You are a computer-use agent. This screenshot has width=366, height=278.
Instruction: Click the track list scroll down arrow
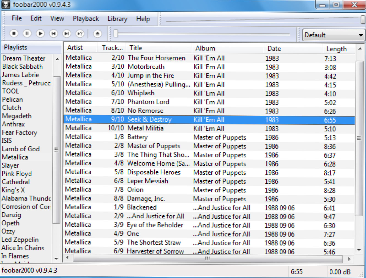click(x=359, y=250)
